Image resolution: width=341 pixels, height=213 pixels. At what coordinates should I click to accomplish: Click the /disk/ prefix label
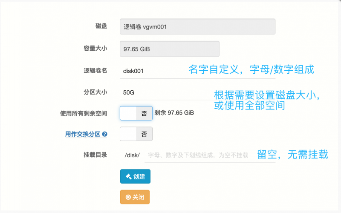pyautogui.click(x=132, y=155)
